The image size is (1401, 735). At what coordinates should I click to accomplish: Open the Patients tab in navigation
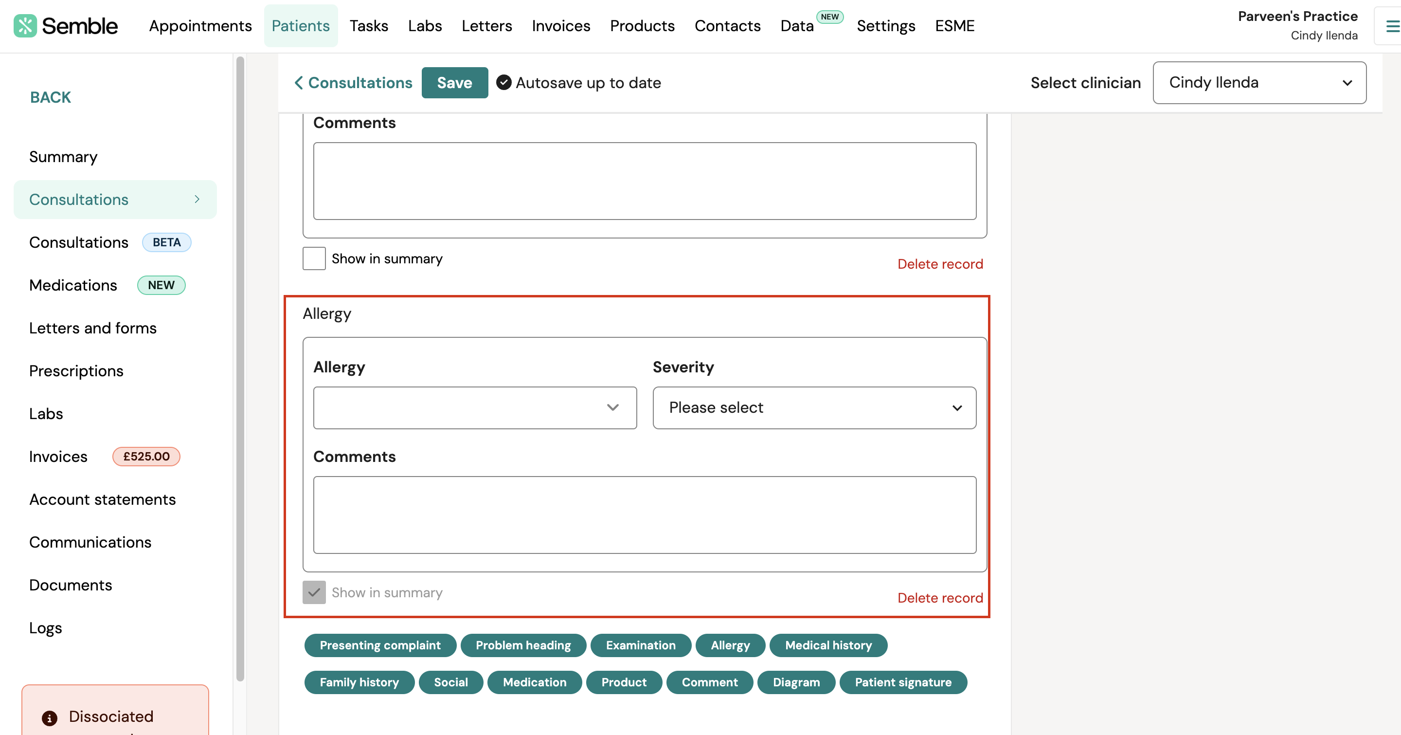coord(301,26)
